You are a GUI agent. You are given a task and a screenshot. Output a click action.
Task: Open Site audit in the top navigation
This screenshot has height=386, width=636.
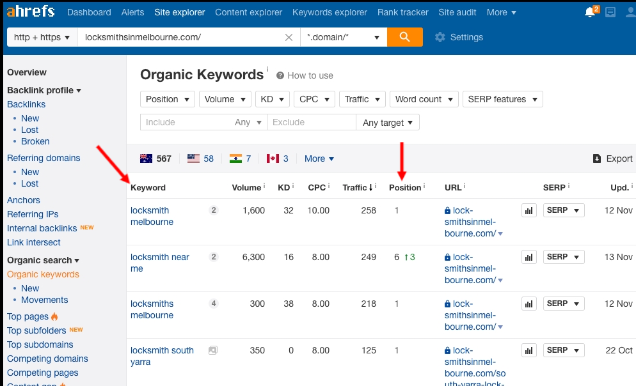(457, 13)
